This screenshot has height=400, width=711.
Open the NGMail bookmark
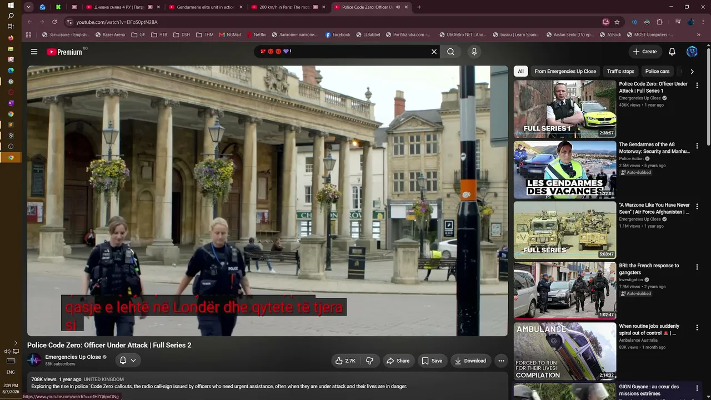pyautogui.click(x=230, y=34)
